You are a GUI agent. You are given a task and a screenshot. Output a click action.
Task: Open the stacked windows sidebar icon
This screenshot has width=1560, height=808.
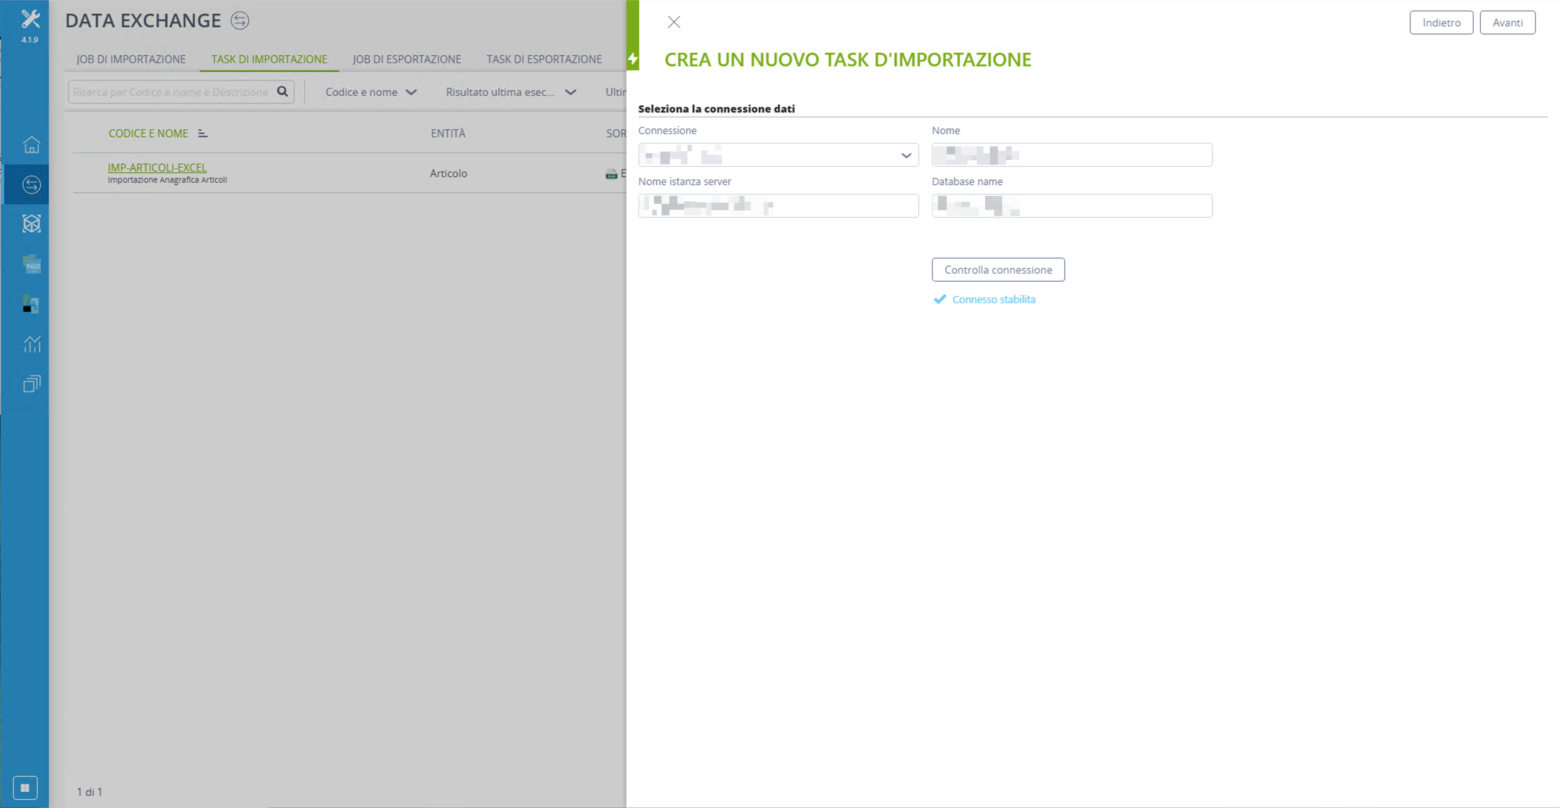coord(32,384)
